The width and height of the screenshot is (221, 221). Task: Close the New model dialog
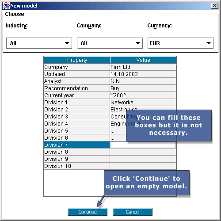[x=215, y=6]
